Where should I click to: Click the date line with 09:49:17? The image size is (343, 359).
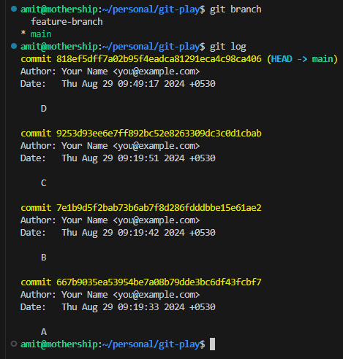click(x=118, y=84)
